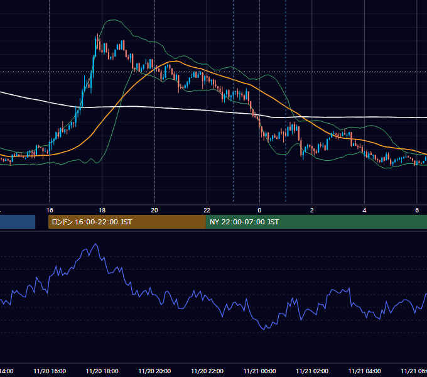Click the hour 18 time axis label
This screenshot has width=427, height=377.
[102, 210]
